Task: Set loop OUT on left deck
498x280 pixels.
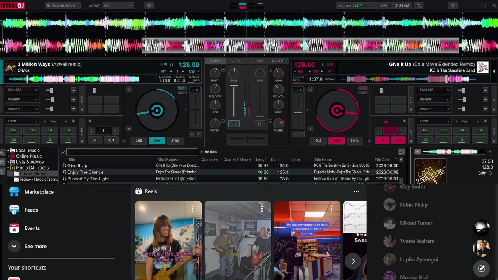Action: pyautogui.click(x=111, y=140)
